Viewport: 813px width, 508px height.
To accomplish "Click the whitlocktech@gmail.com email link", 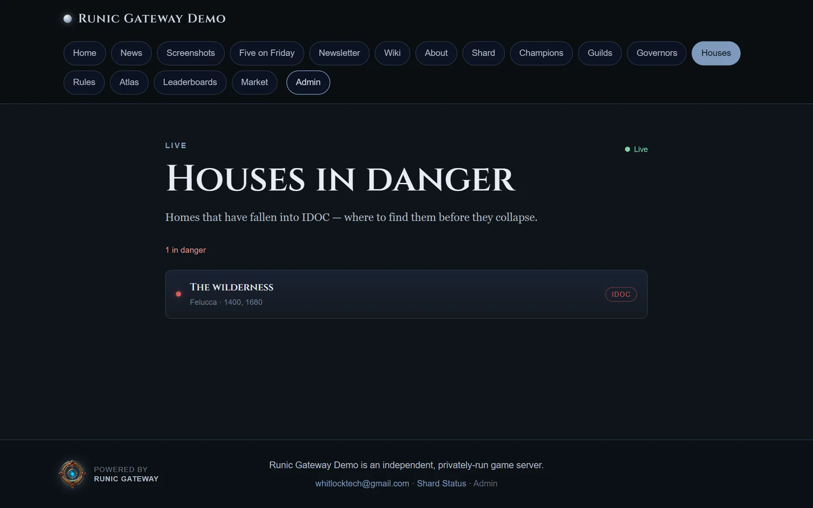I will click(362, 483).
